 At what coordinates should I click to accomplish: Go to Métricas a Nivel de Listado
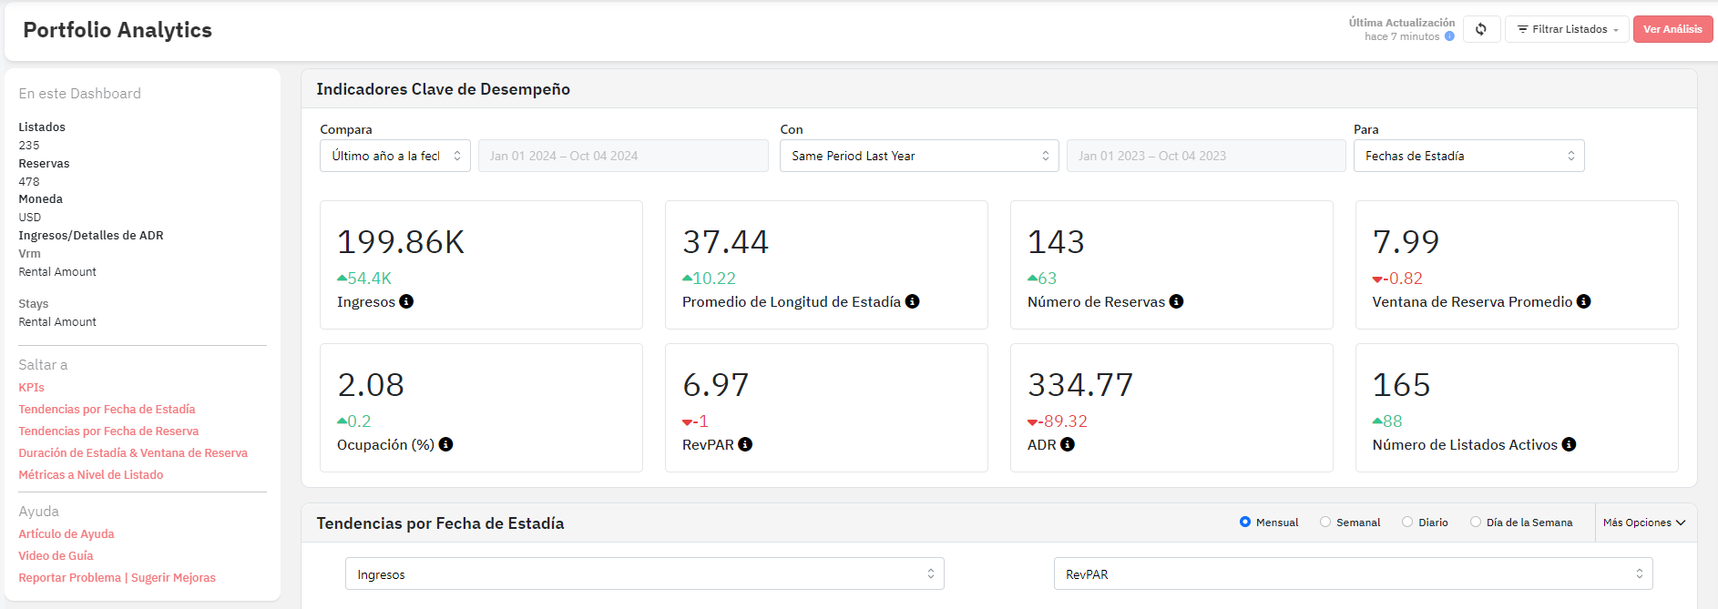(x=91, y=474)
